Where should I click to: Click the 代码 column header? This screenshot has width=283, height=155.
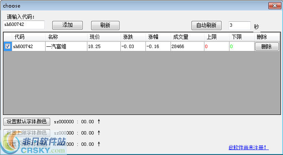pos(28,37)
